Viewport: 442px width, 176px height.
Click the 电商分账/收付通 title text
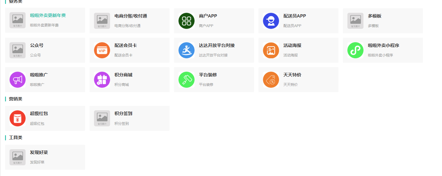pyautogui.click(x=131, y=16)
